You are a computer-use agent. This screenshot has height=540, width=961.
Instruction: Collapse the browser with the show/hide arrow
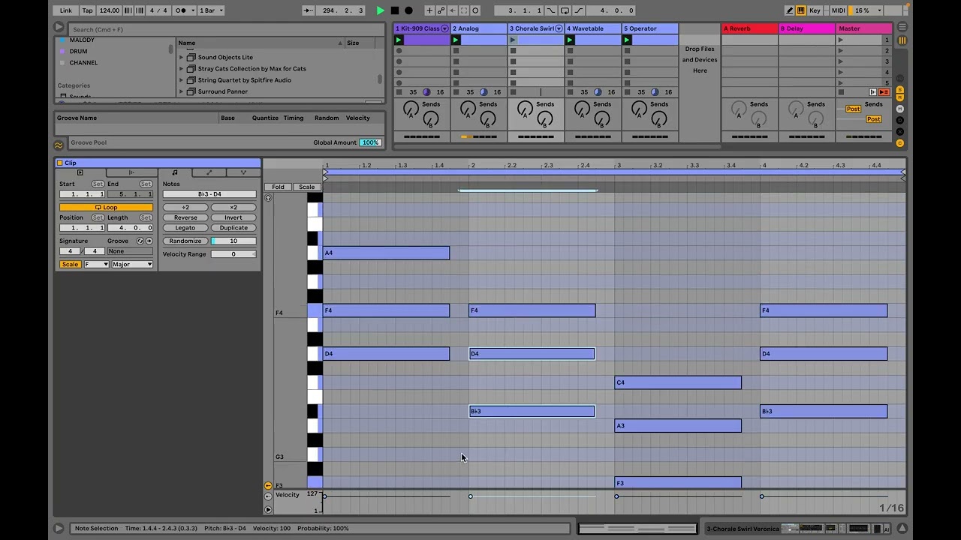pyautogui.click(x=59, y=27)
